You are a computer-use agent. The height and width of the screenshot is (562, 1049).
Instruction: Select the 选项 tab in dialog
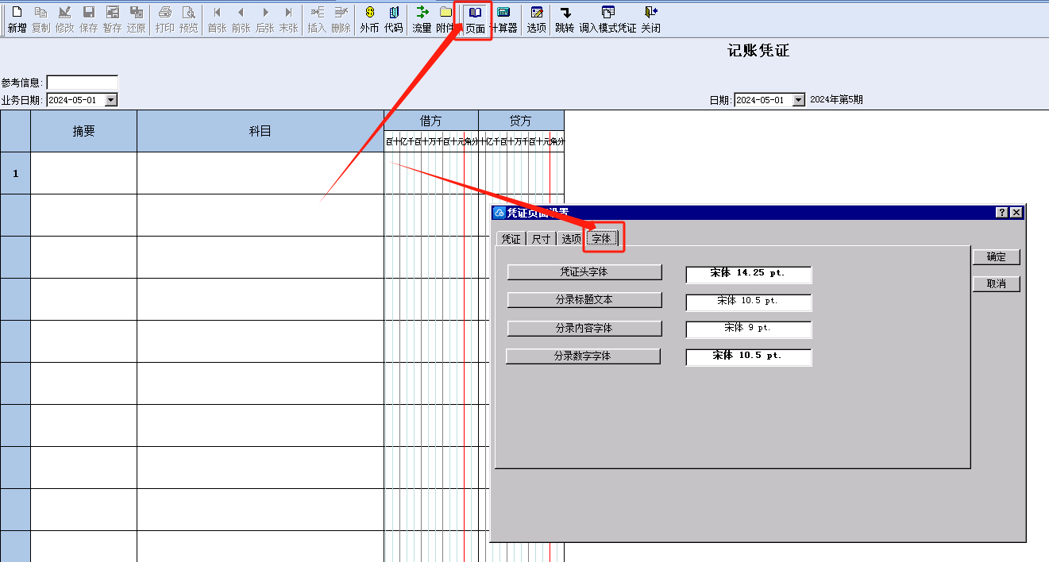tap(571, 239)
